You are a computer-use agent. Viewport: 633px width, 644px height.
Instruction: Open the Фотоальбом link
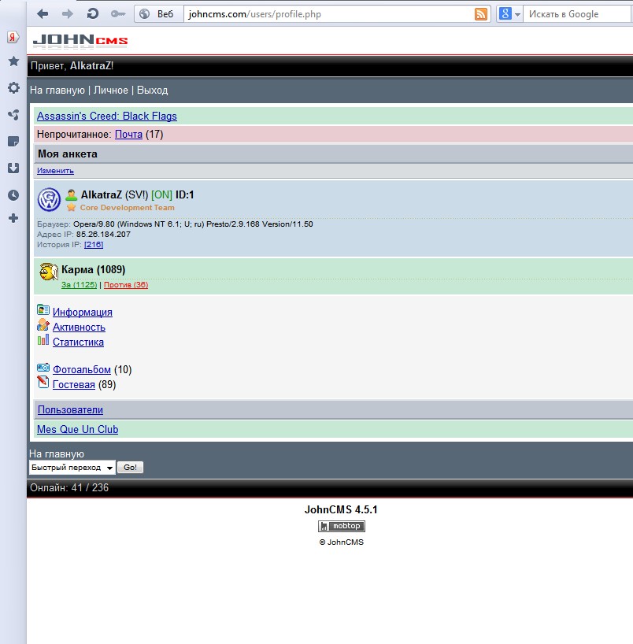tap(82, 370)
